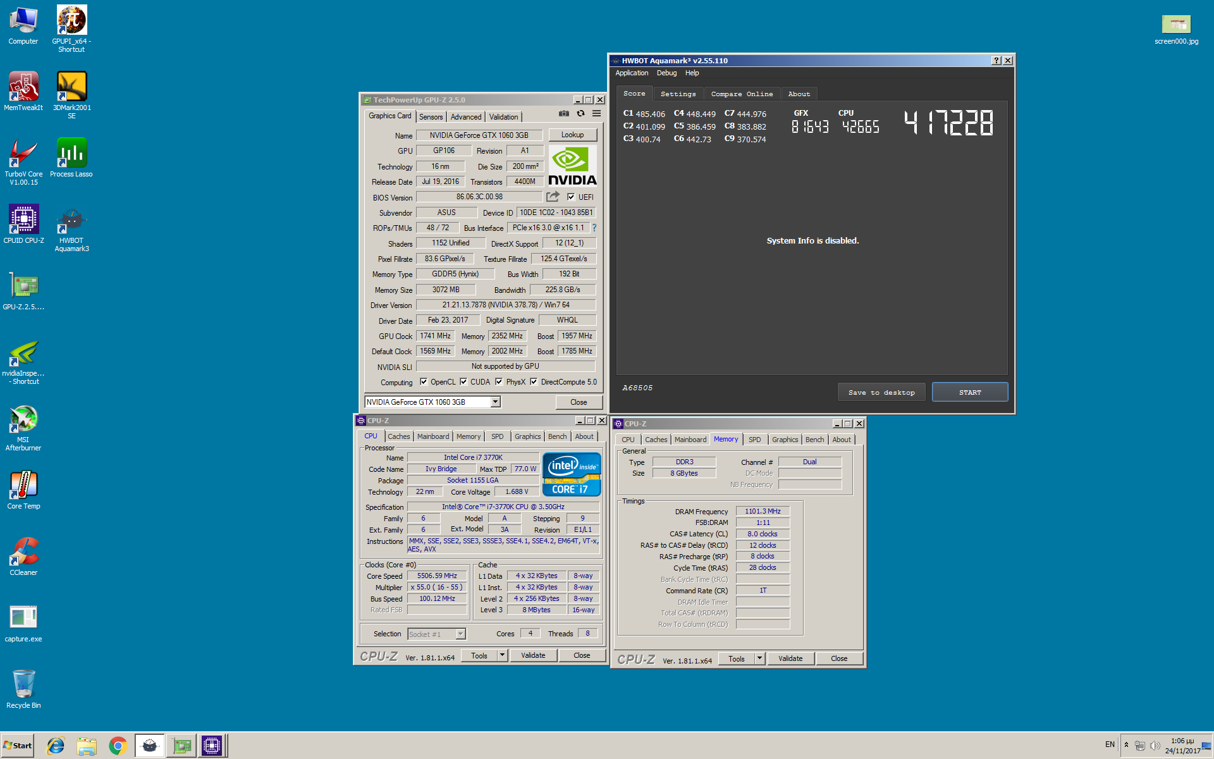Viewport: 1214px width, 759px height.
Task: Open Mainboard tab in left CPU-Z
Action: click(x=433, y=436)
